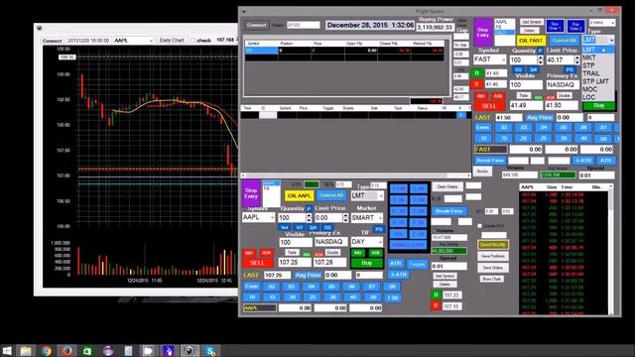Click the FAST Limit Price field 40.17
Viewport: 635px width, 357px height.
[x=560, y=59]
